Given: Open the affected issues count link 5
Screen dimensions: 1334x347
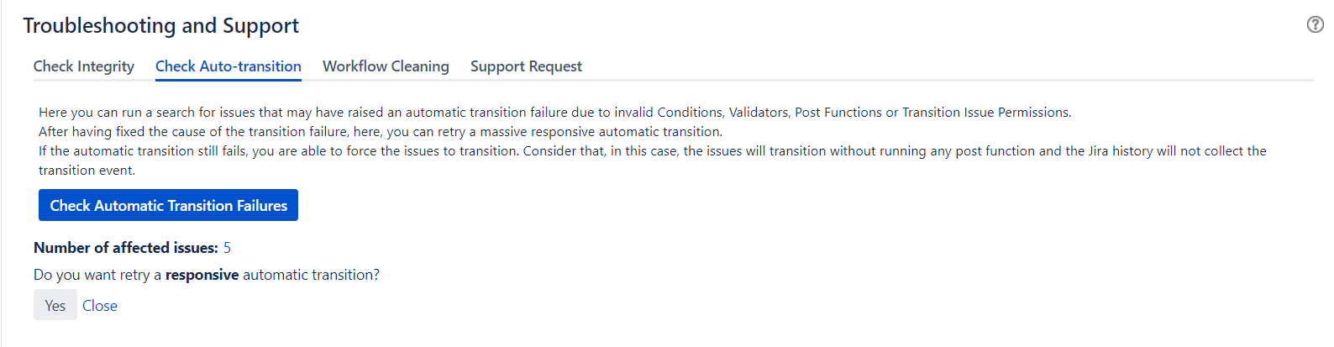Looking at the screenshot, I should point(227,248).
